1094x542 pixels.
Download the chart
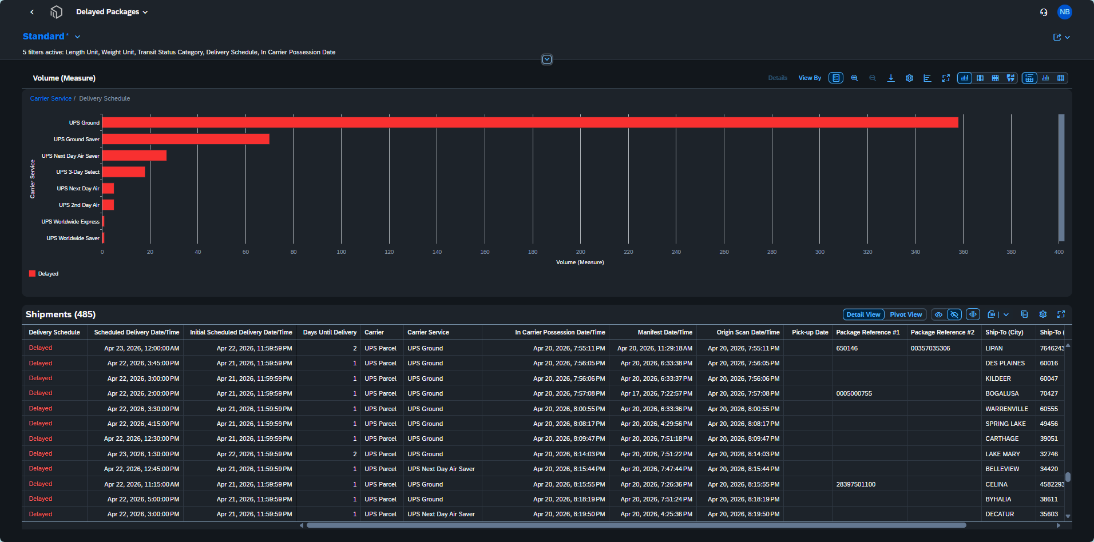coord(891,78)
